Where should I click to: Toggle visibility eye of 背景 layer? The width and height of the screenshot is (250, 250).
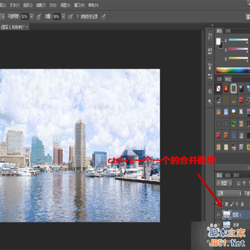(x=218, y=225)
